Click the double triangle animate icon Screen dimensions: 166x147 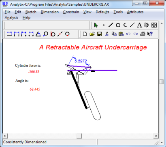(147, 25)
